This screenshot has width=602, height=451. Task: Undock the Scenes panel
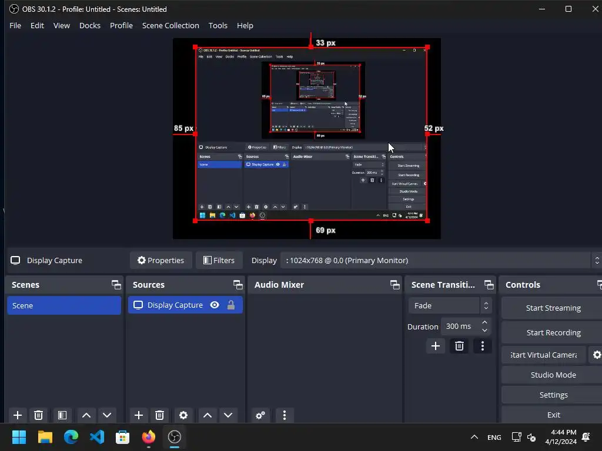pyautogui.click(x=116, y=285)
